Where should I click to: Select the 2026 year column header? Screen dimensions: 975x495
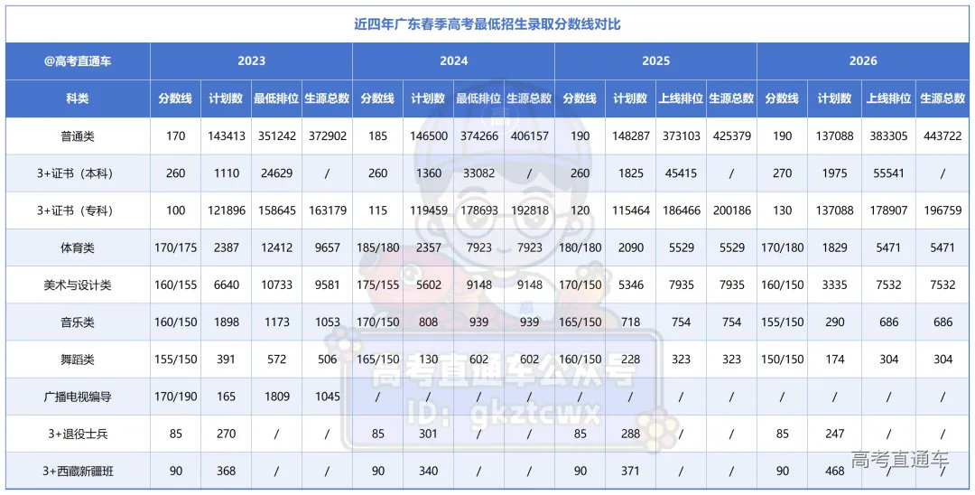pos(863,61)
